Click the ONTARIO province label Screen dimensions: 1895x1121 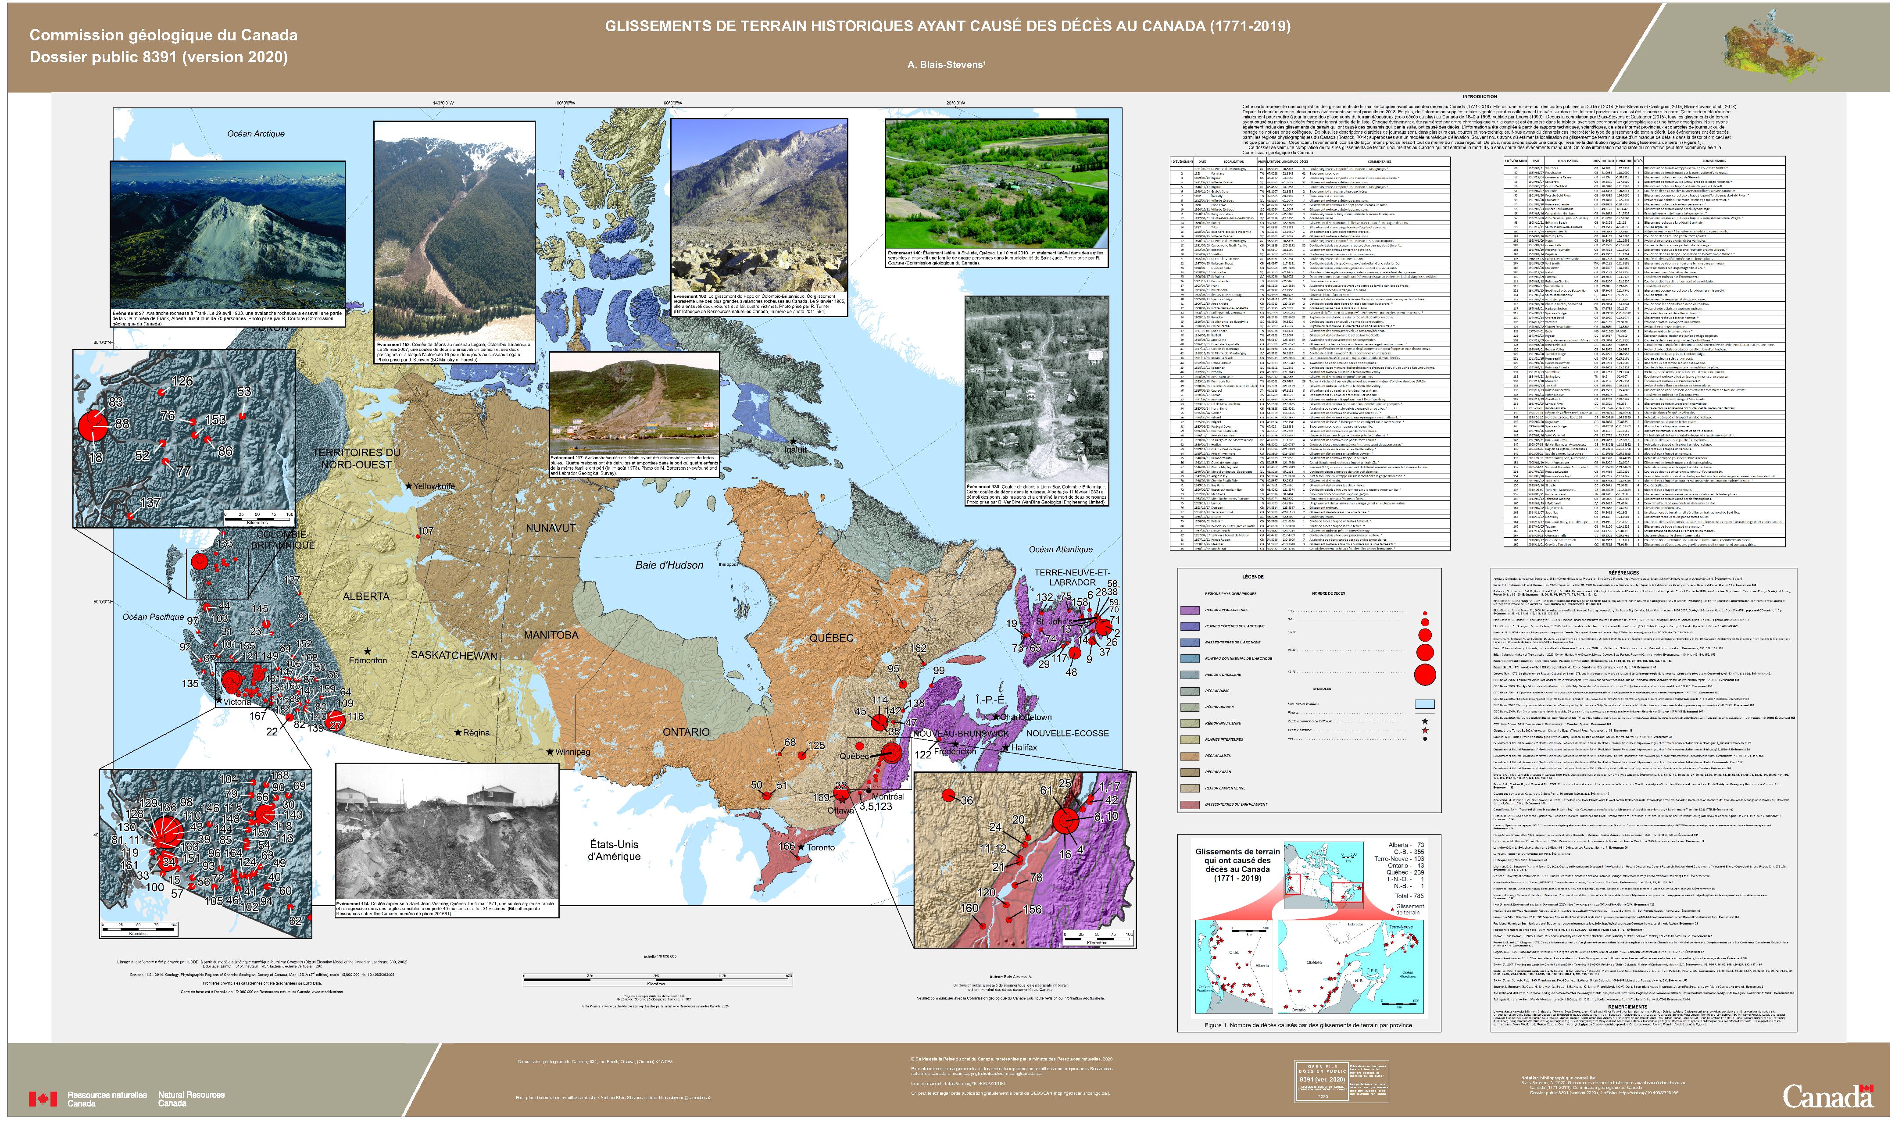point(686,732)
